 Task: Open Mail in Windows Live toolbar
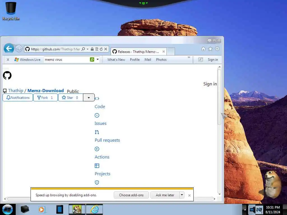tap(148, 60)
